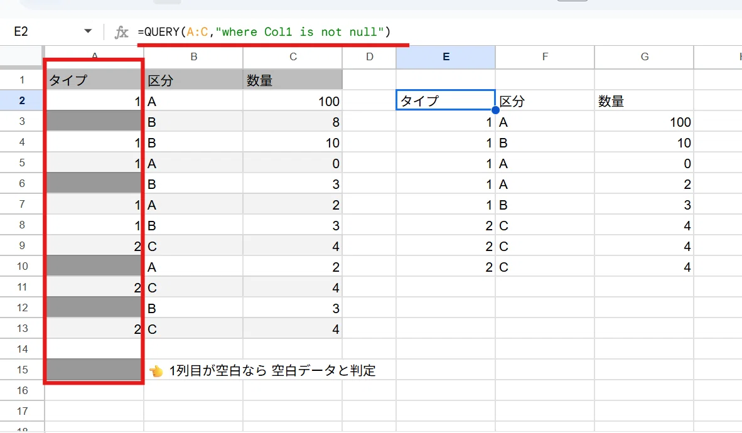Click the fill handle on cell E2

(x=495, y=110)
